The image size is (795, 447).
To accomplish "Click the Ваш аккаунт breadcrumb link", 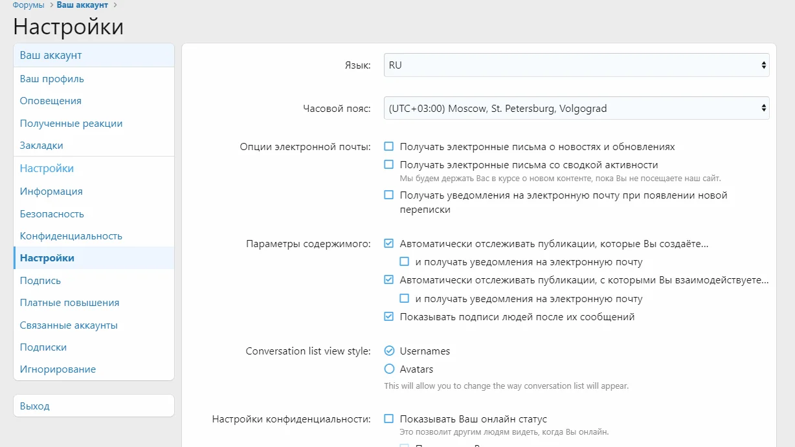I will tap(82, 5).
